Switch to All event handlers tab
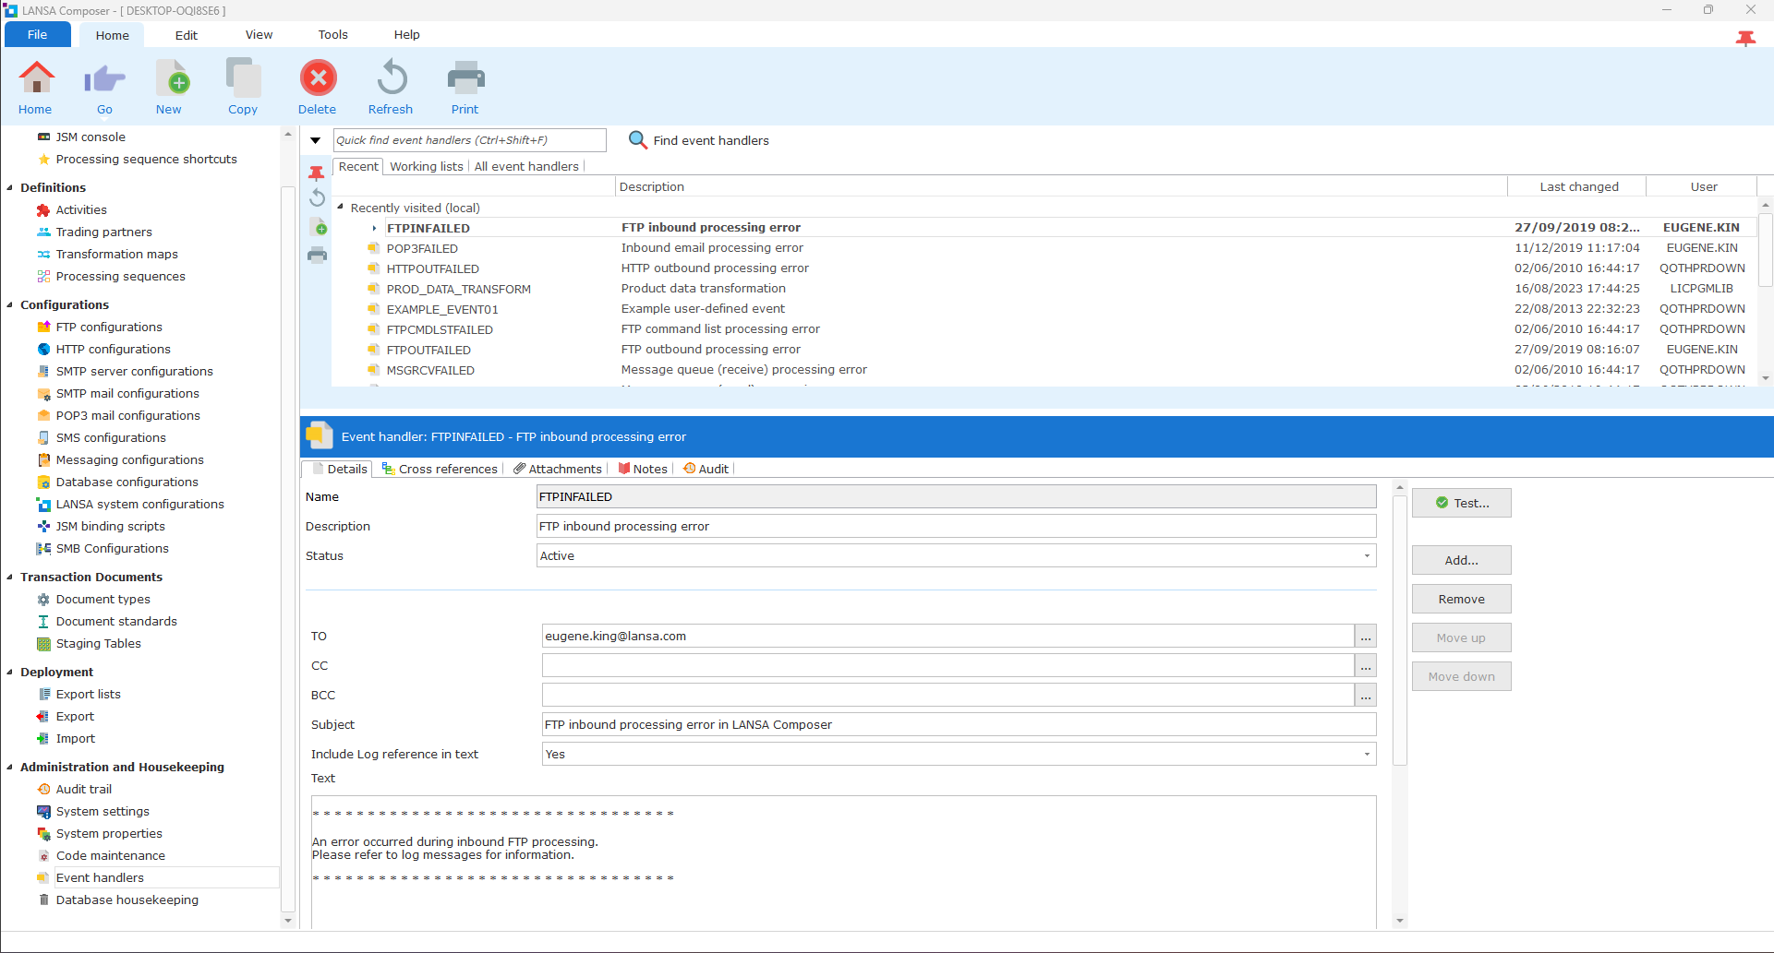Image resolution: width=1774 pixels, height=953 pixels. pos(526,166)
